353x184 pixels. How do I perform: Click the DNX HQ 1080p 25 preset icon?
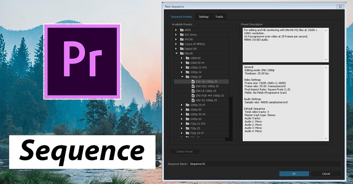193,81
